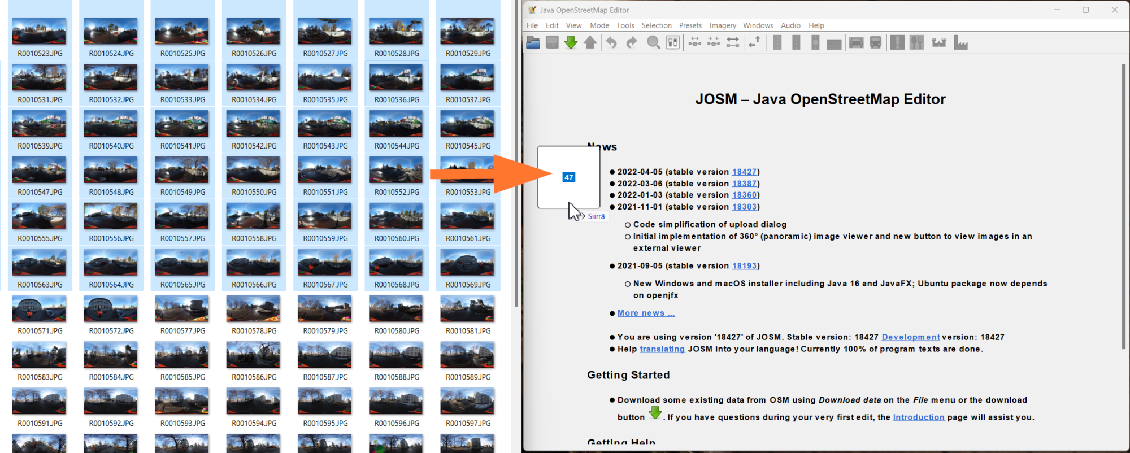
Task: Open the Tools menu
Action: pos(625,25)
